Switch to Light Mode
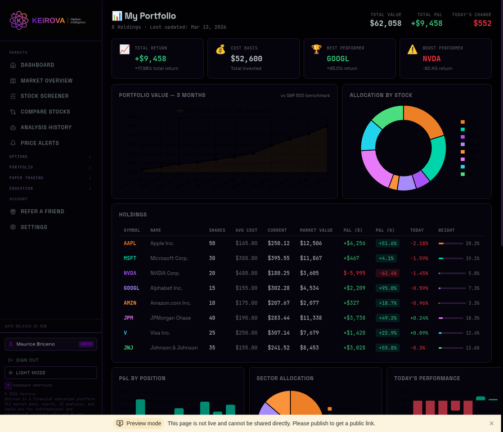The width and height of the screenshot is (503, 432). 51,373
